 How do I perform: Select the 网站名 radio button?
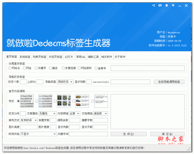tap(10, 68)
